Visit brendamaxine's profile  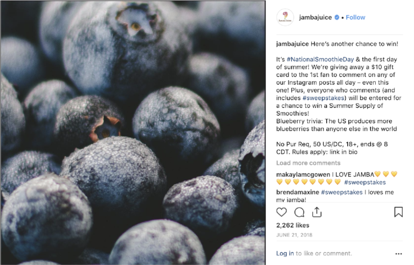298,192
